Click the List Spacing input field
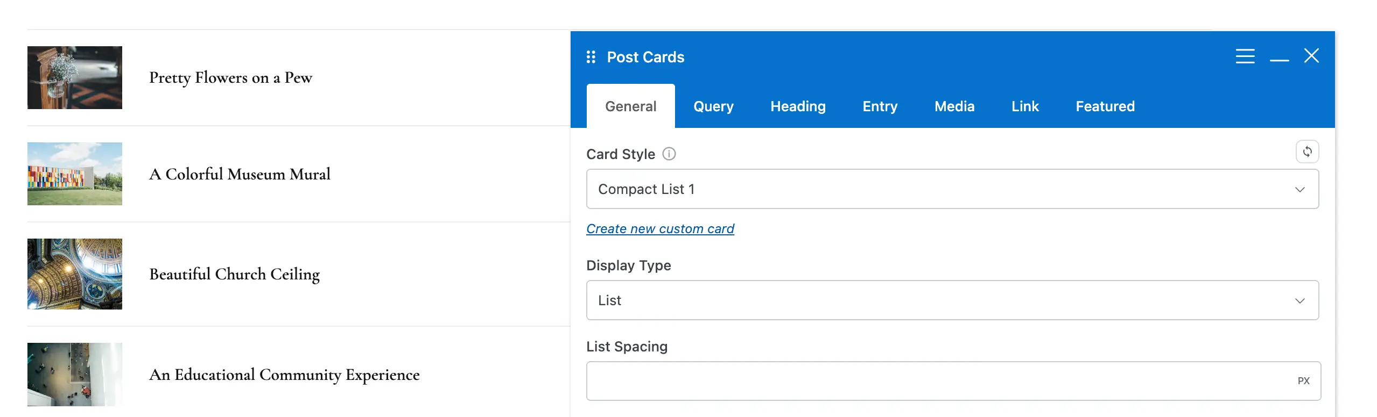The height and width of the screenshot is (417, 1377). coord(953,381)
